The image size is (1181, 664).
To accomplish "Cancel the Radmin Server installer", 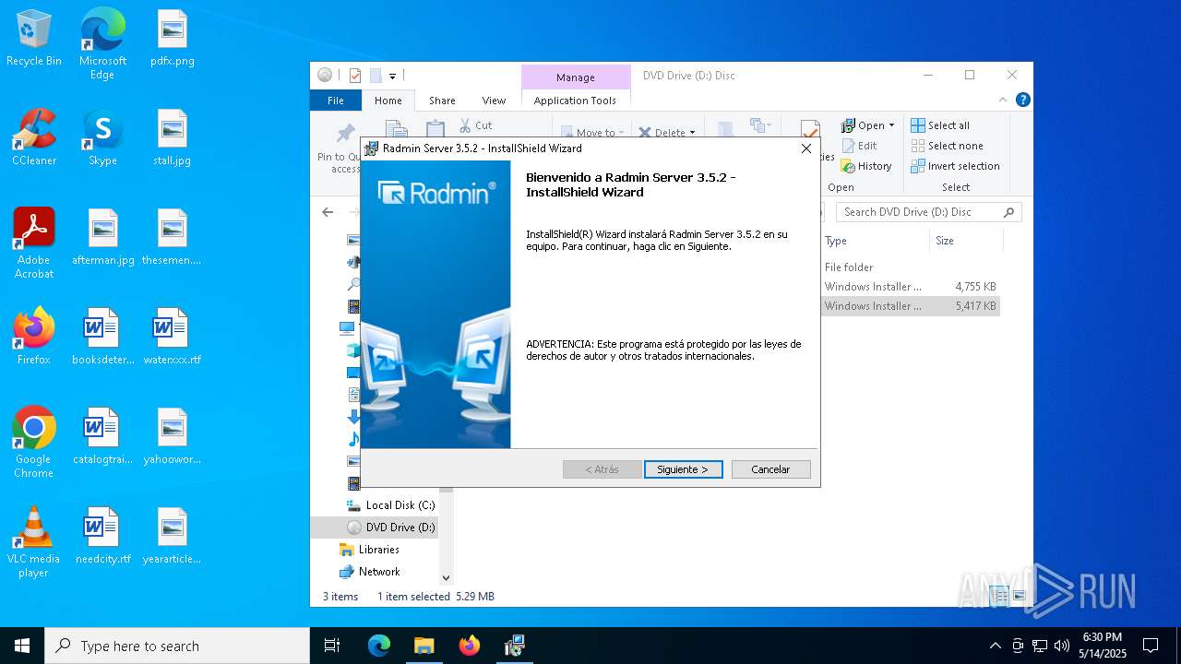I will click(x=770, y=469).
